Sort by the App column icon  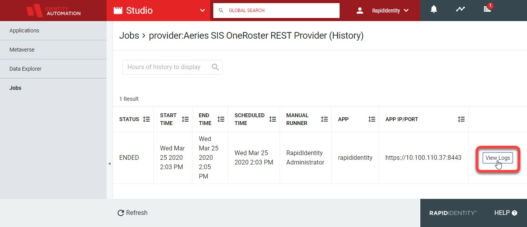click(x=372, y=119)
